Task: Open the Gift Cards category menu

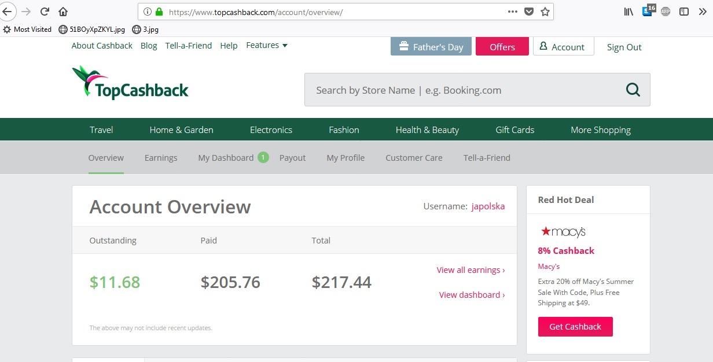Action: coord(514,130)
